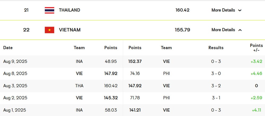This screenshot has width=265, height=116.
Task: Click the Thailand flag icon
Action: [x=50, y=10]
